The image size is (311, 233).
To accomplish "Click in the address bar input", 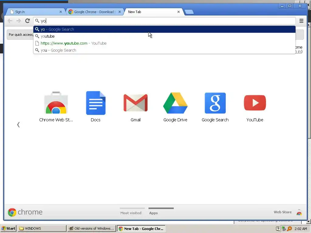I will [164, 21].
